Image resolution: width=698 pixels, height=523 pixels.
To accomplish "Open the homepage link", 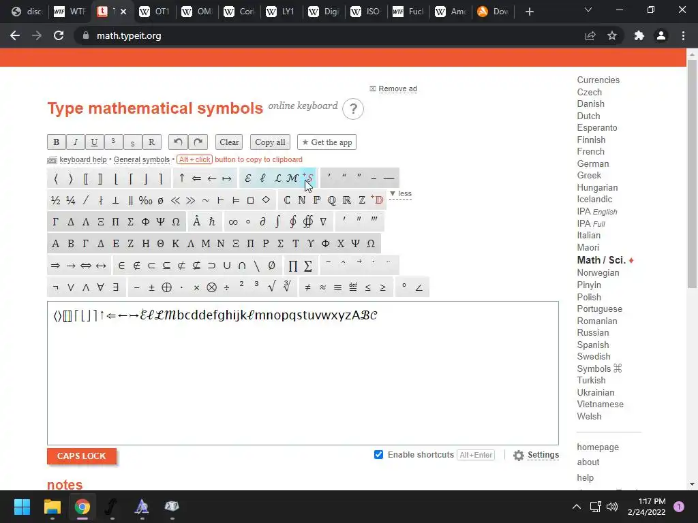I will [598, 447].
